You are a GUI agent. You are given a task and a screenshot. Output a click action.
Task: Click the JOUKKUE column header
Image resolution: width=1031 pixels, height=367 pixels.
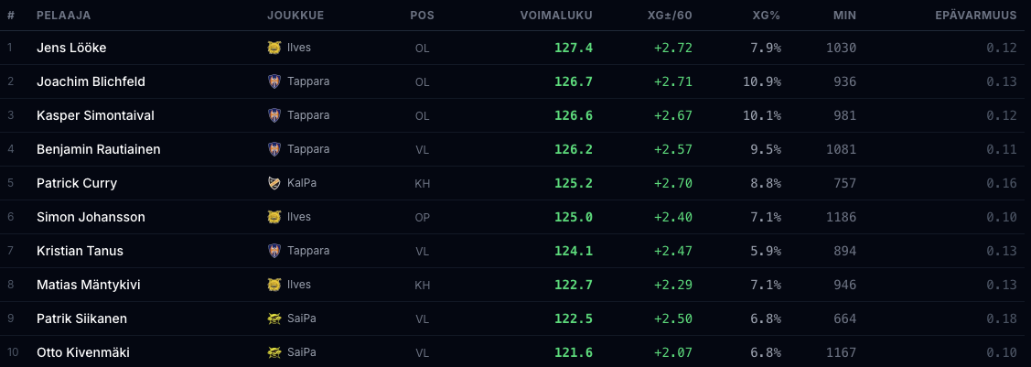(x=295, y=16)
